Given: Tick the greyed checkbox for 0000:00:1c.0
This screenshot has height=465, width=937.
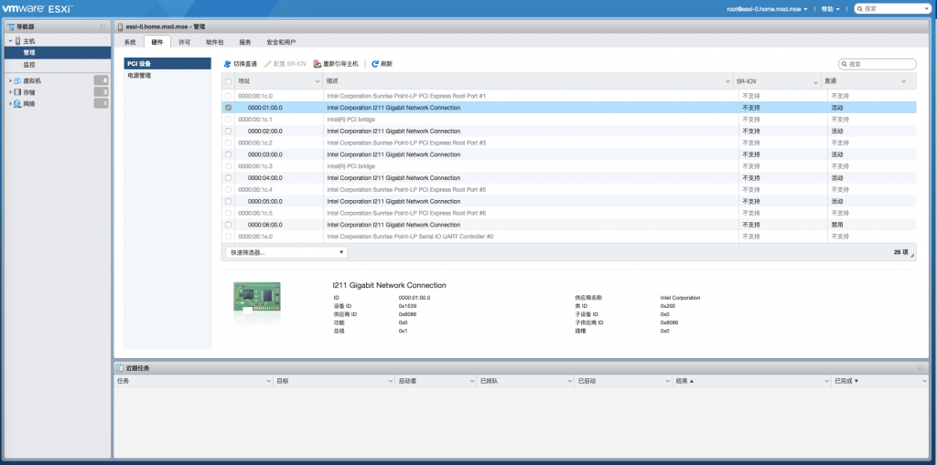Looking at the screenshot, I should tap(228, 96).
